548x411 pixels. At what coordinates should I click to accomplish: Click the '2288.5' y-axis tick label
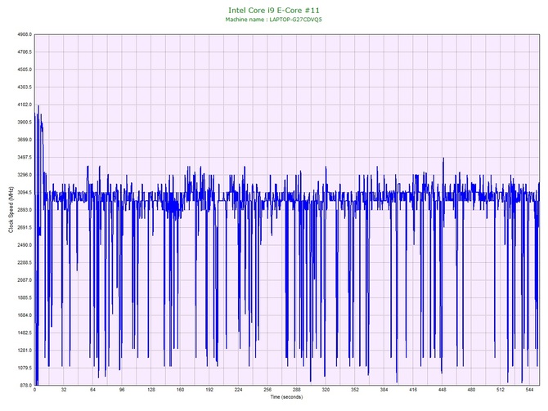click(25, 262)
